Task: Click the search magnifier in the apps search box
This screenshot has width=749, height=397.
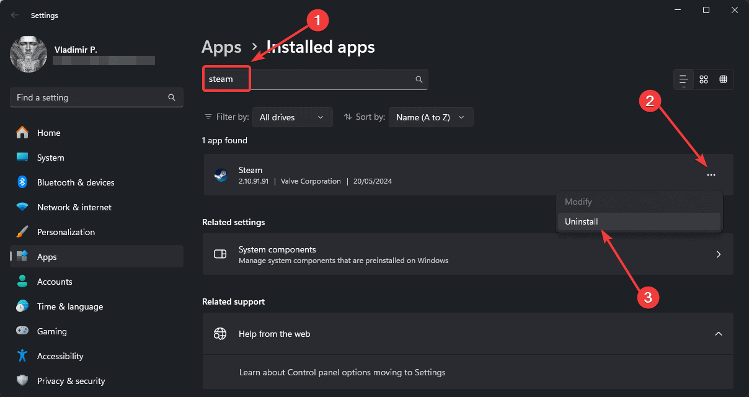Action: [419, 79]
